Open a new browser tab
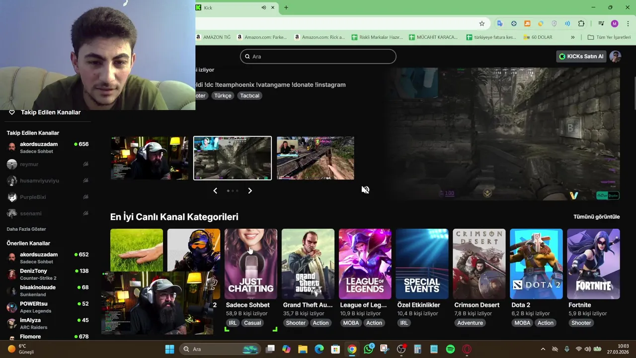 point(286,7)
